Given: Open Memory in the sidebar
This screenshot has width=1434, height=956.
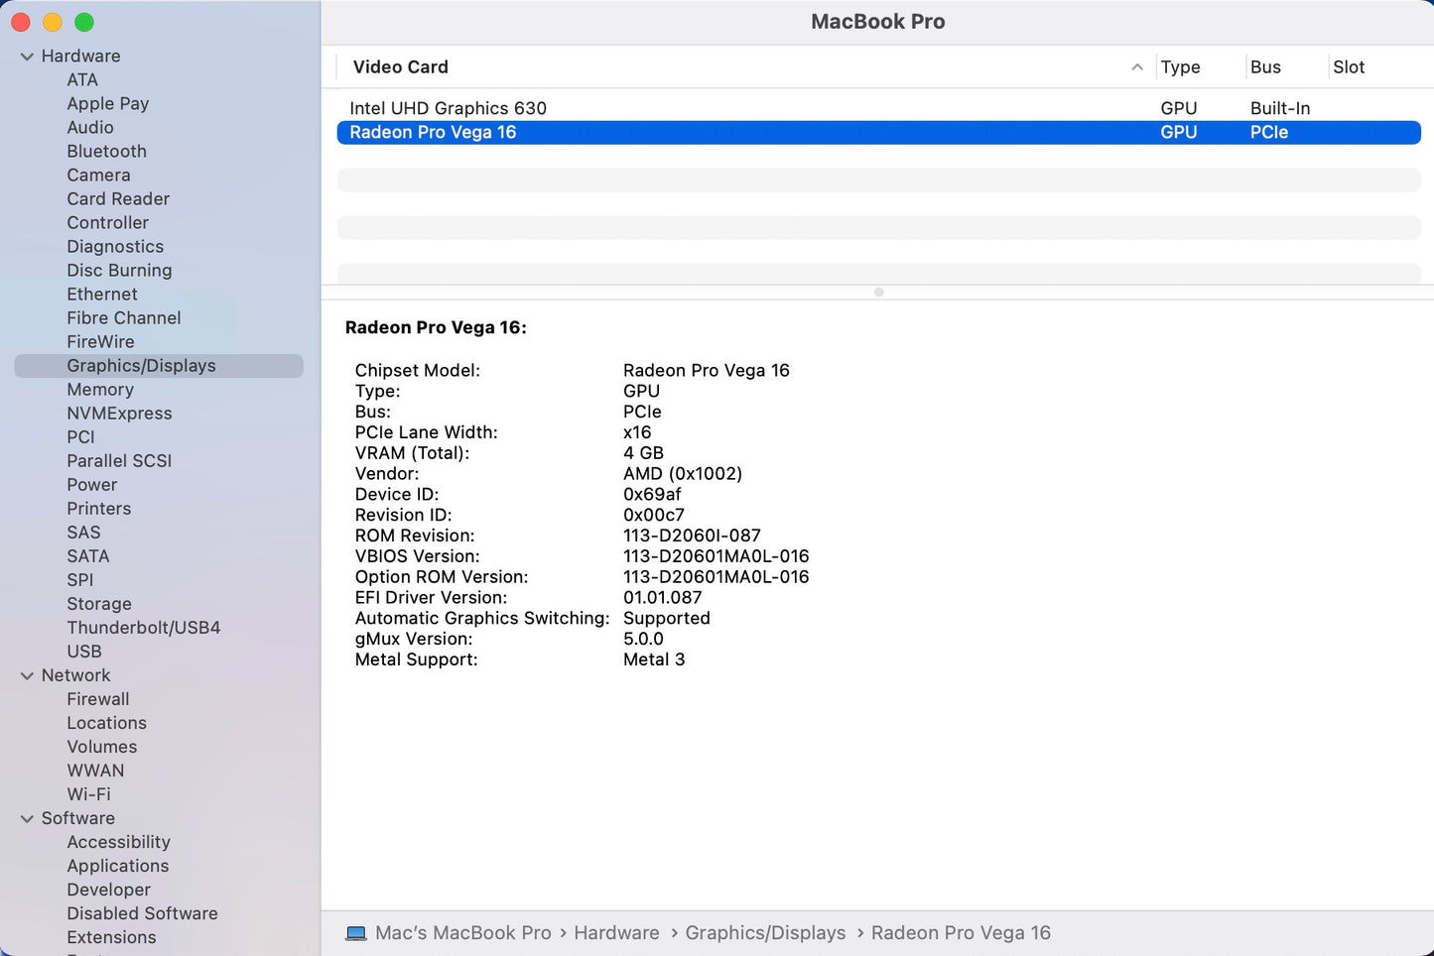Looking at the screenshot, I should [x=100, y=390].
